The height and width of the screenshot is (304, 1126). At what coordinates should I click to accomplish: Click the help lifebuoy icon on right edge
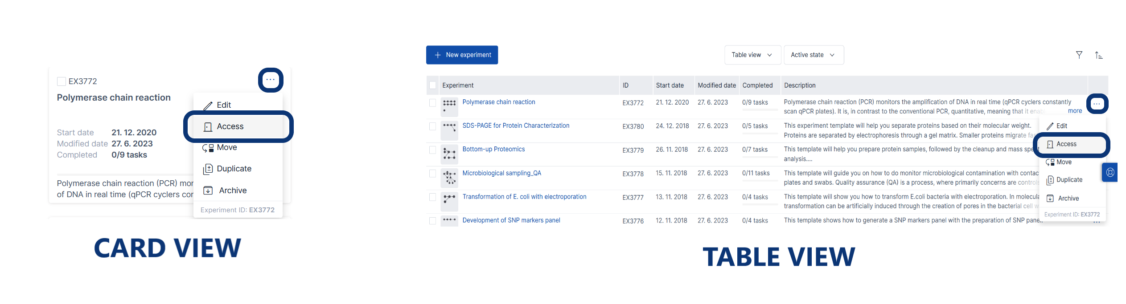[1110, 172]
